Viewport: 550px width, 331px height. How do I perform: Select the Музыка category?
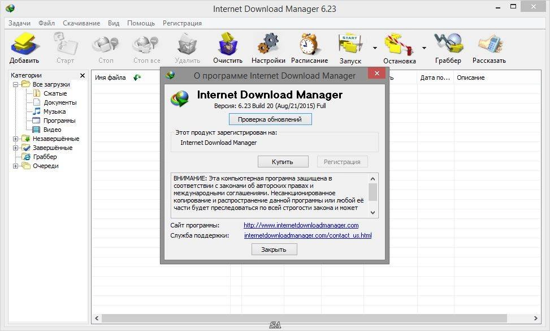(x=54, y=111)
